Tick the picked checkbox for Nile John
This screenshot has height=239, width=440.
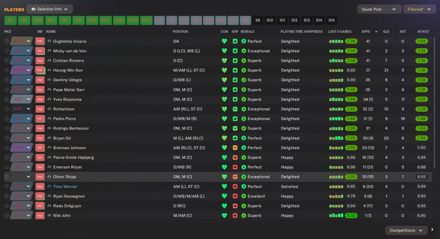click(x=7, y=216)
